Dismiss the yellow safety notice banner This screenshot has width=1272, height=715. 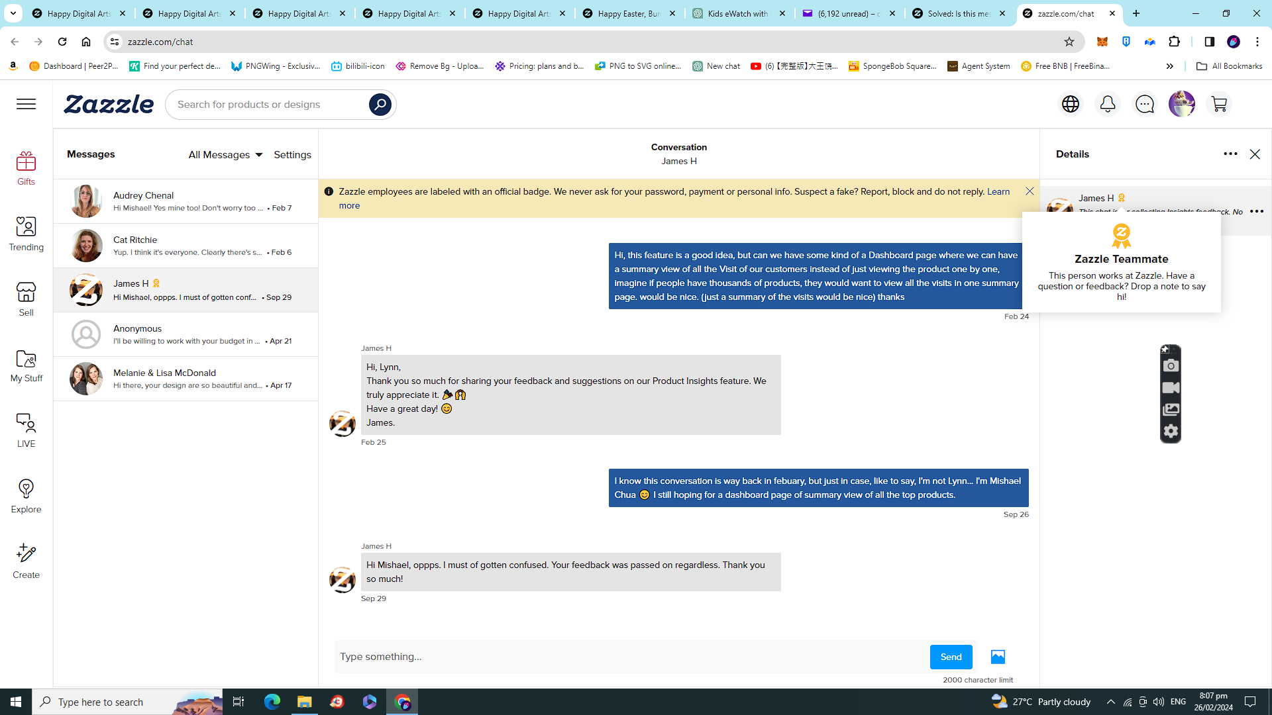[x=1030, y=191]
